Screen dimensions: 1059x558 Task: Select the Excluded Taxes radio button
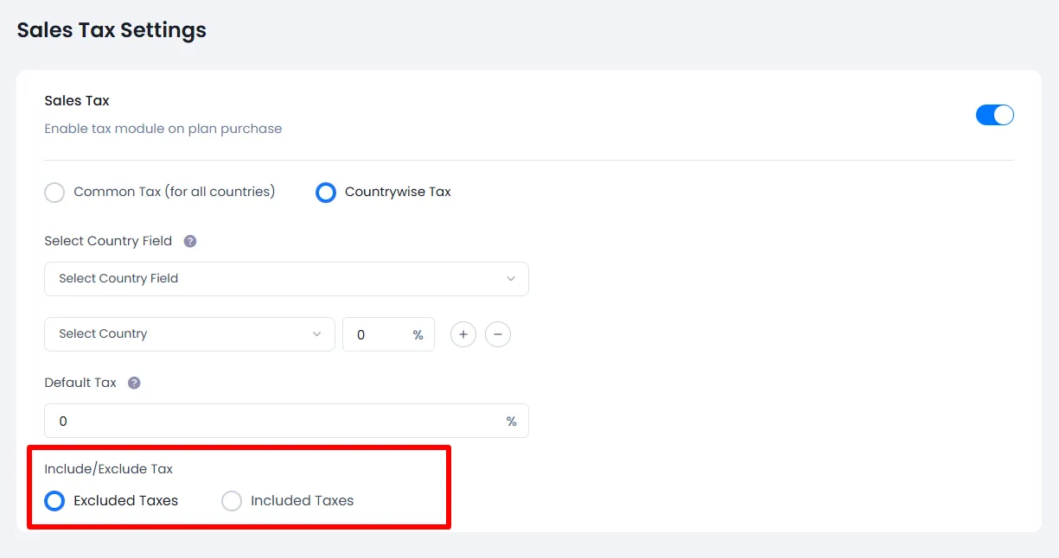[54, 501]
